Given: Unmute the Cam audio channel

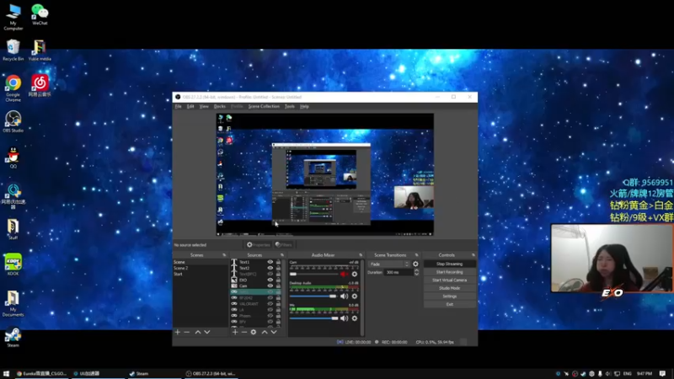Looking at the screenshot, I should (345, 275).
